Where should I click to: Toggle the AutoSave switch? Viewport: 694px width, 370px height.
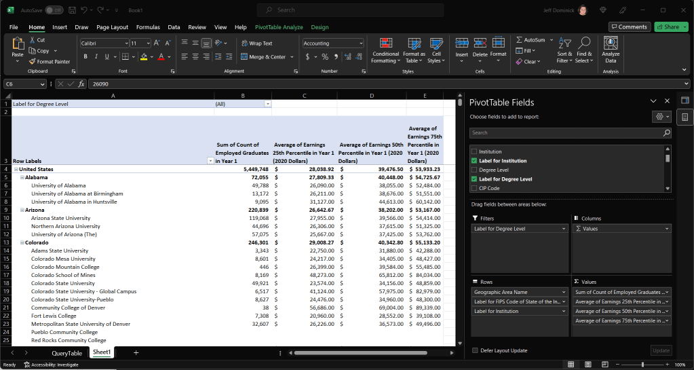[54, 10]
